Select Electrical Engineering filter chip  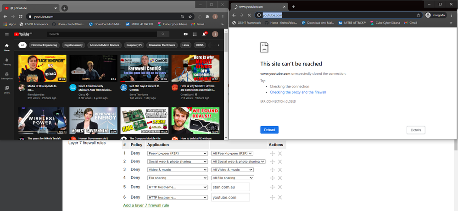pos(44,45)
